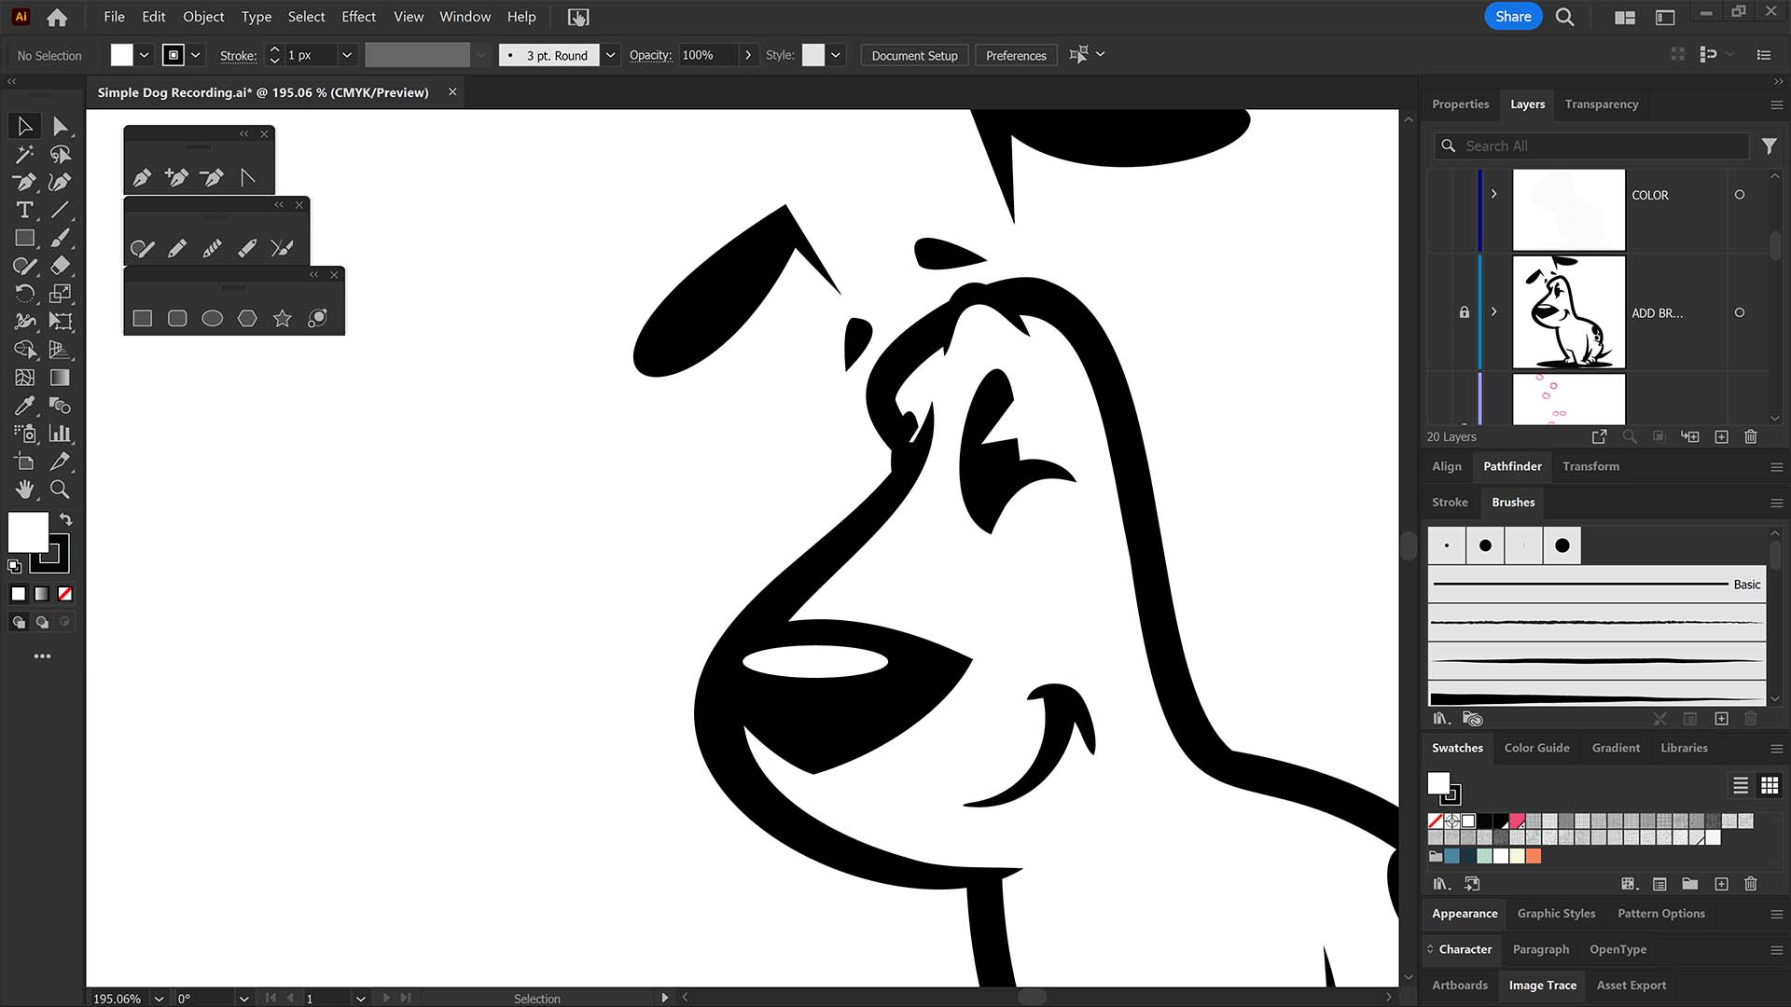Select the Hand tool

[x=24, y=490]
